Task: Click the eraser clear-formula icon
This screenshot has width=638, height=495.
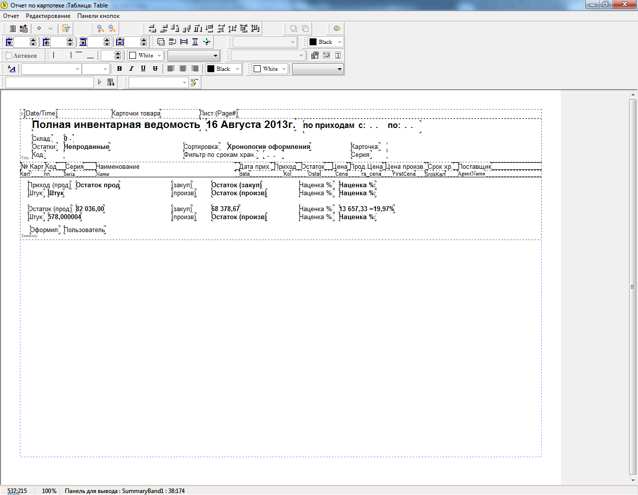Action: click(194, 82)
